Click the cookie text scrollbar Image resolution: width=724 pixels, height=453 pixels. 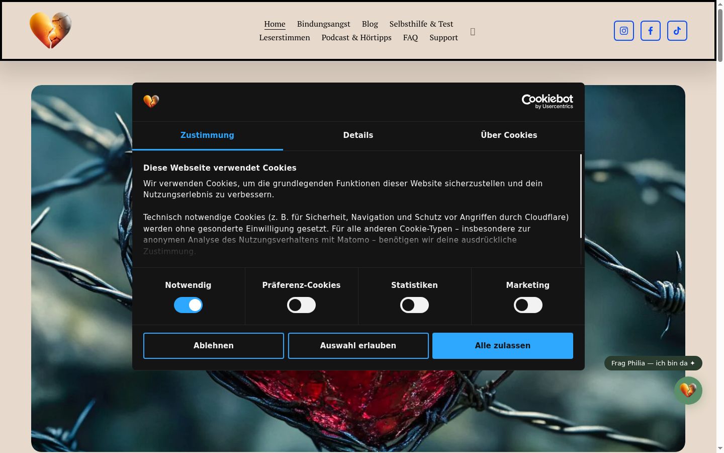(581, 196)
